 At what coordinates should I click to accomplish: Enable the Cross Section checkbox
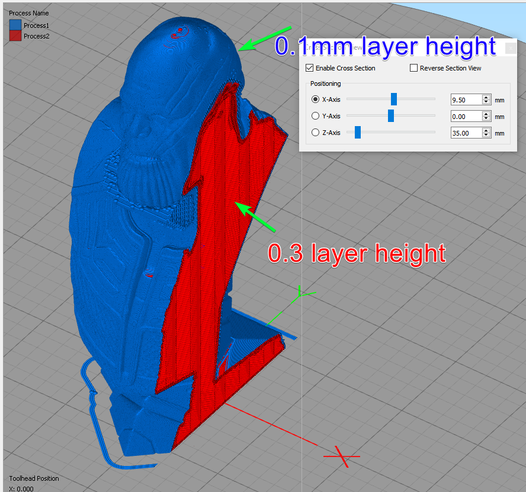coord(309,67)
